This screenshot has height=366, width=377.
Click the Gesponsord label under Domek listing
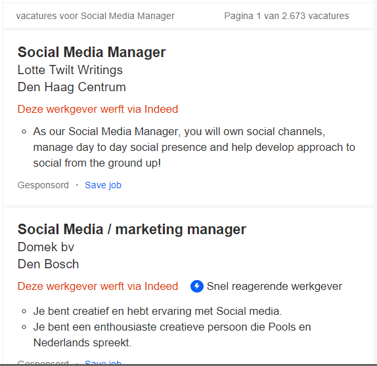[43, 363]
